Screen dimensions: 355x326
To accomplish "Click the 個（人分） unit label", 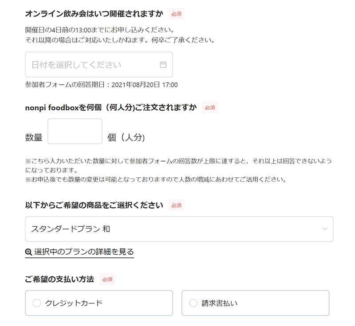I will (126, 138).
